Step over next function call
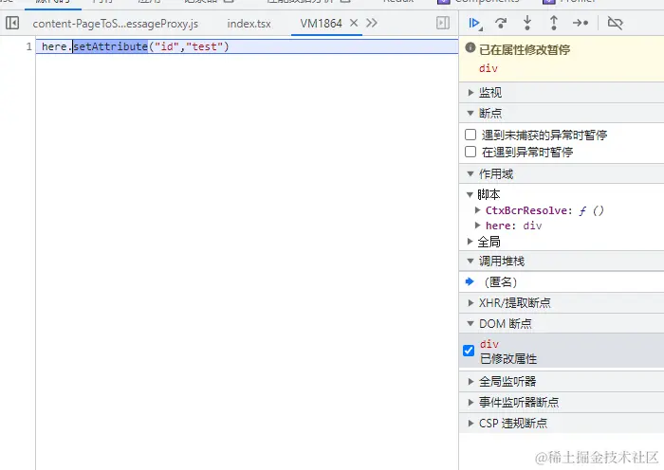The image size is (664, 470). [x=501, y=24]
